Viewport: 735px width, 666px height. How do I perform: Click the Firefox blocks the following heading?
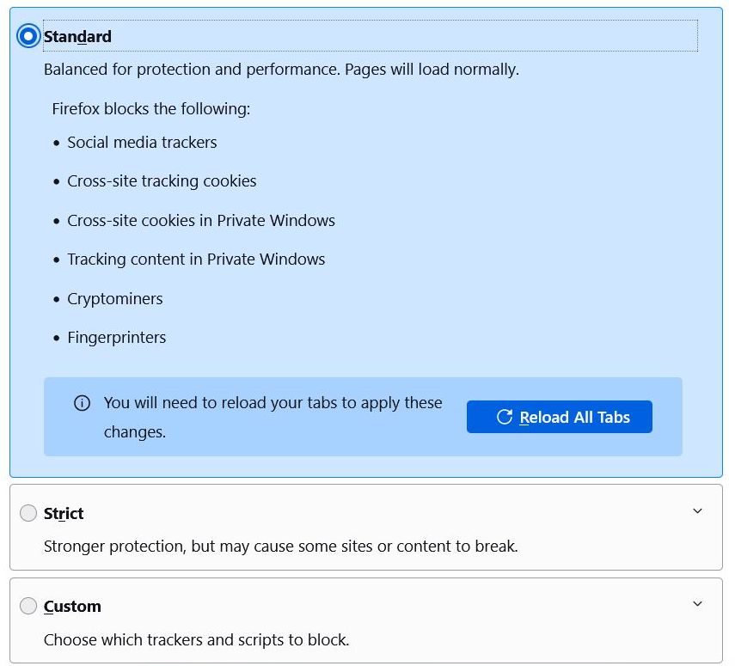click(151, 109)
